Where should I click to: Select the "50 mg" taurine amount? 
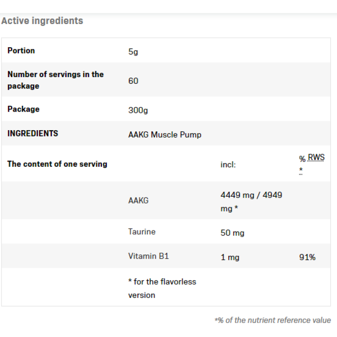tap(232, 233)
